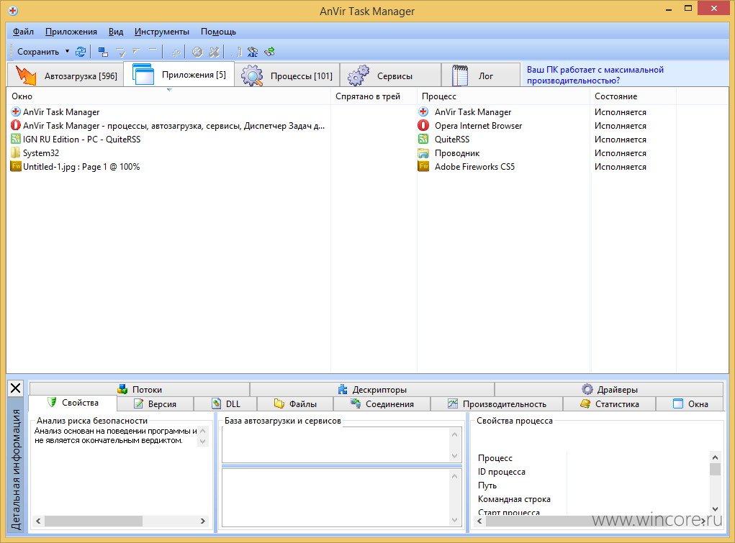Click the process properties vertical scrollbar up arrow

click(x=716, y=457)
